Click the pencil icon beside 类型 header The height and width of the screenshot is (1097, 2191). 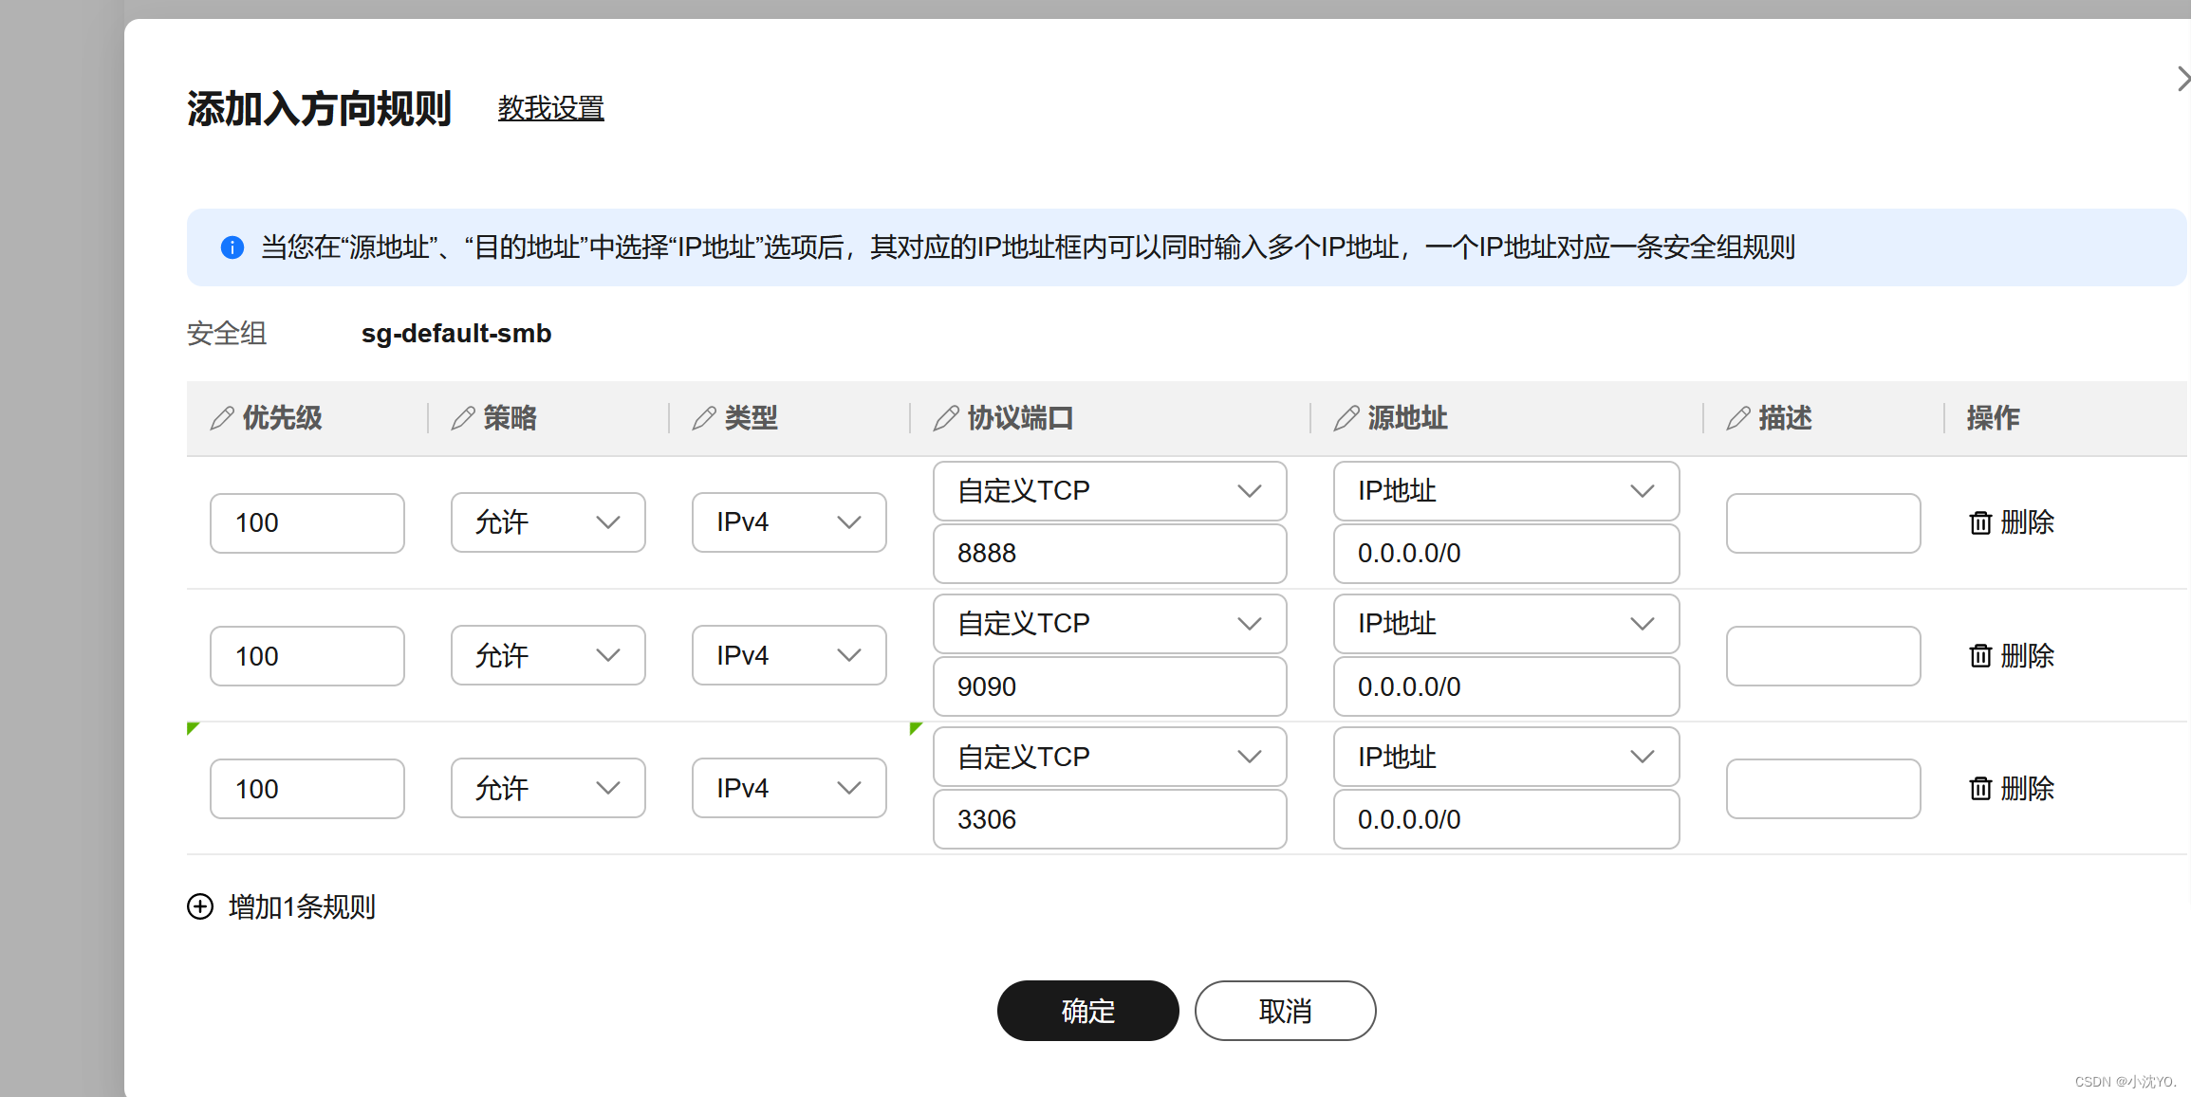pos(704,418)
